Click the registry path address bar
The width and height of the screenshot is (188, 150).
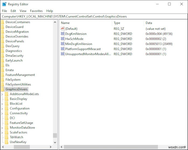pyautogui.click(x=94, y=16)
